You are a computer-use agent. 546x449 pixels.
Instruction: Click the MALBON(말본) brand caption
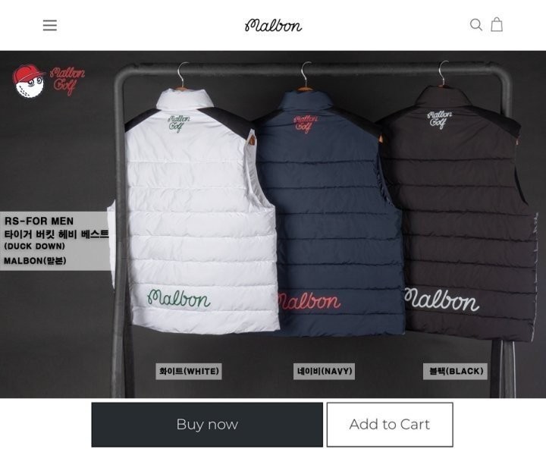pyautogui.click(x=35, y=261)
